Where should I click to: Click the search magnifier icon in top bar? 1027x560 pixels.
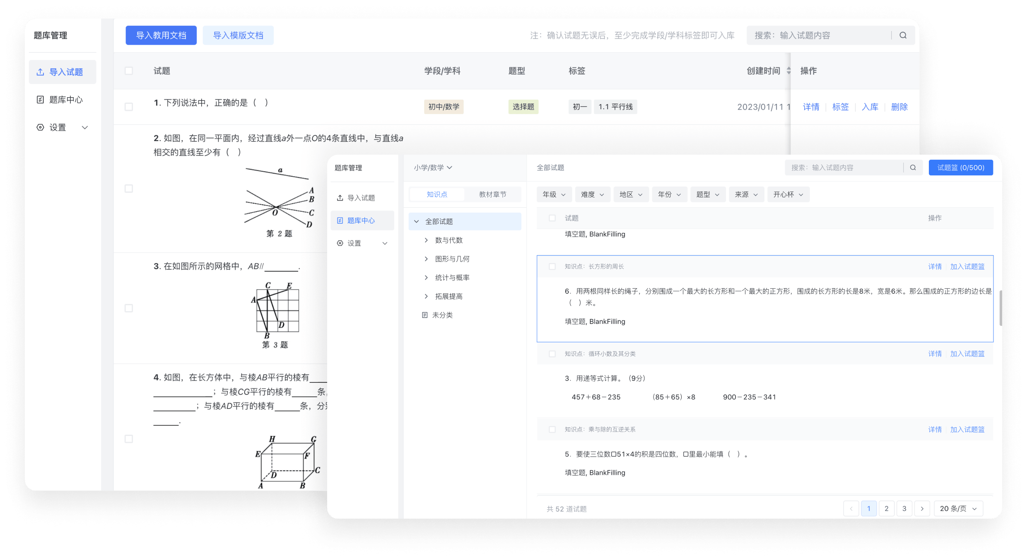(903, 36)
